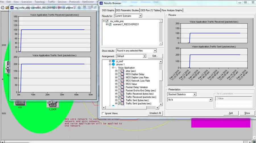The height and width of the screenshot is (143, 256).
Task: Click the MOS Dejitter Delay graph icon
Action: click(122, 74)
